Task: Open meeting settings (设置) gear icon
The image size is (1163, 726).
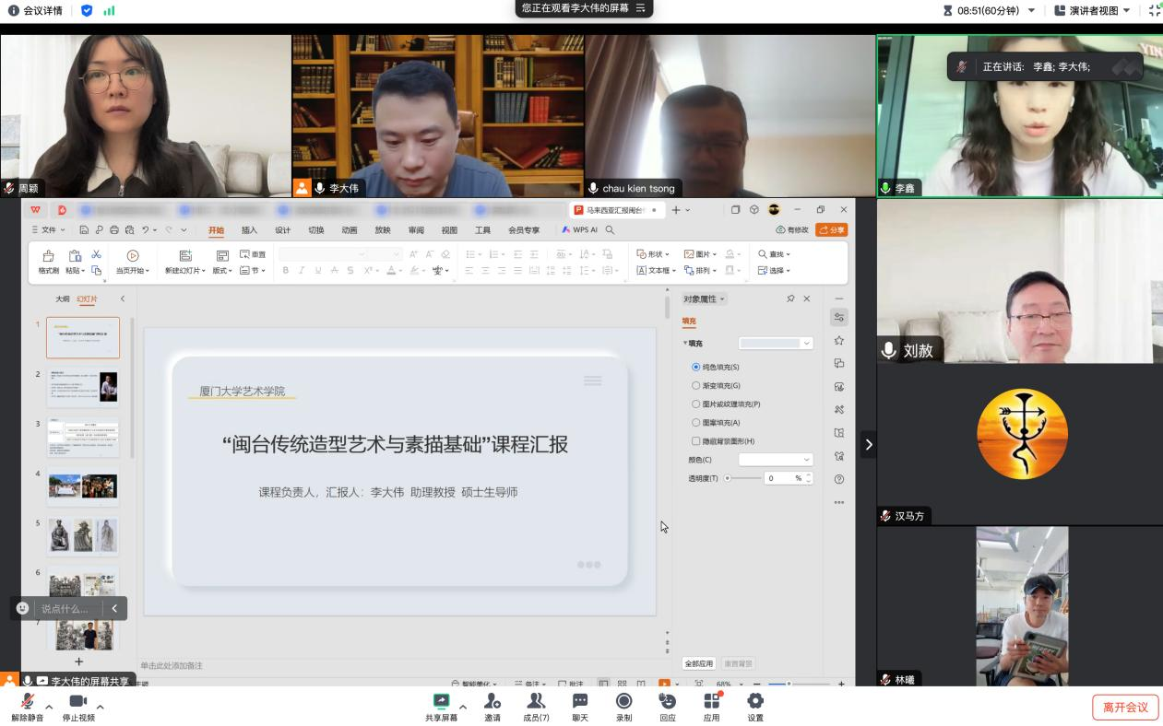Action: point(755,703)
